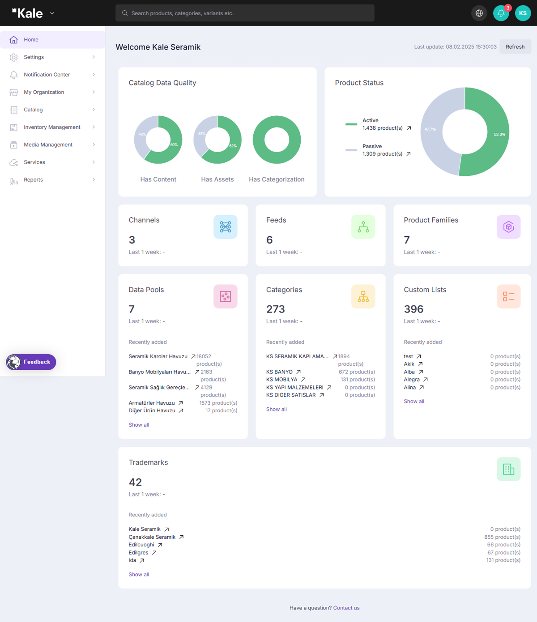
Task: Expand the Services chevron
Action: pos(94,162)
